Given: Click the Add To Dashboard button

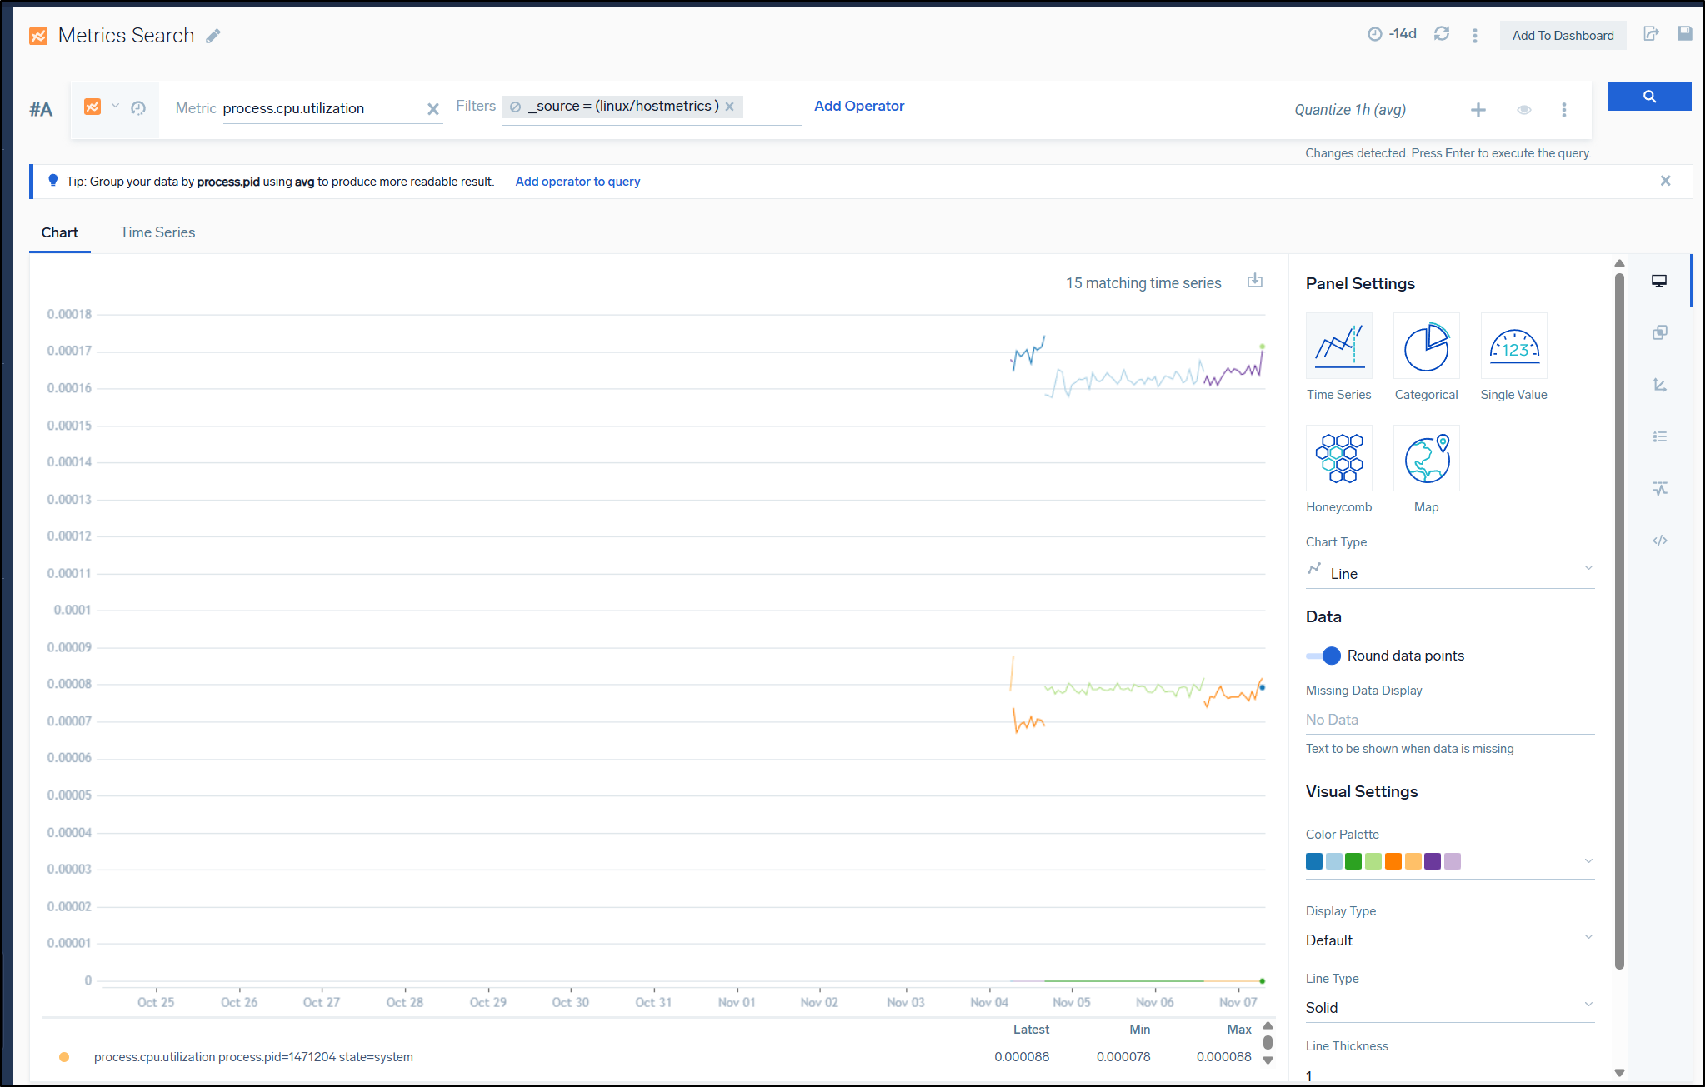Looking at the screenshot, I should [x=1562, y=35].
